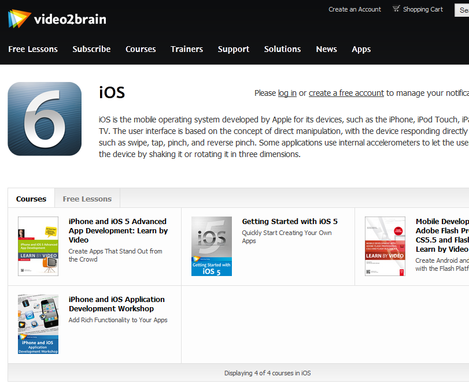Select the Courses tab below the description

31,199
